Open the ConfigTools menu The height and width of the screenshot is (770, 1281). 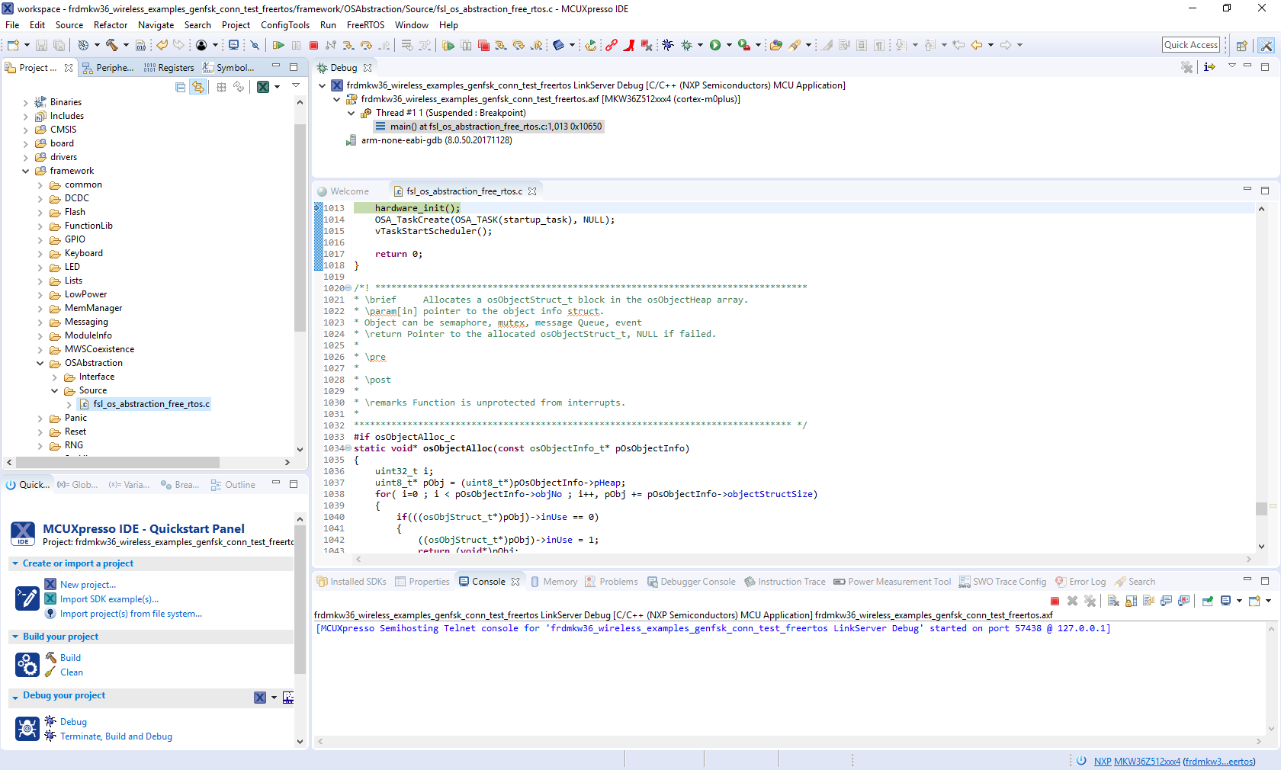point(284,25)
